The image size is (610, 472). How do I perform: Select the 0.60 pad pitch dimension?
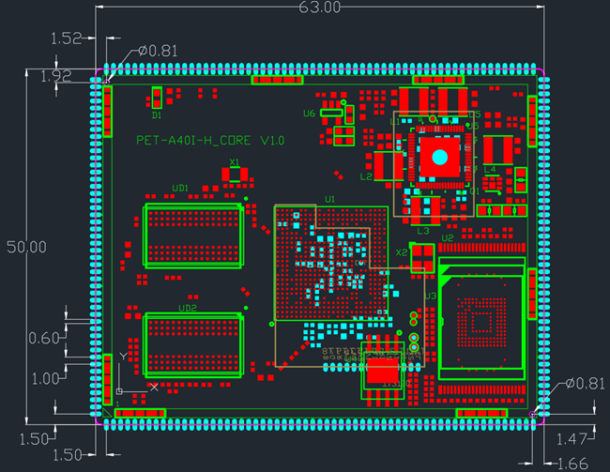click(44, 338)
